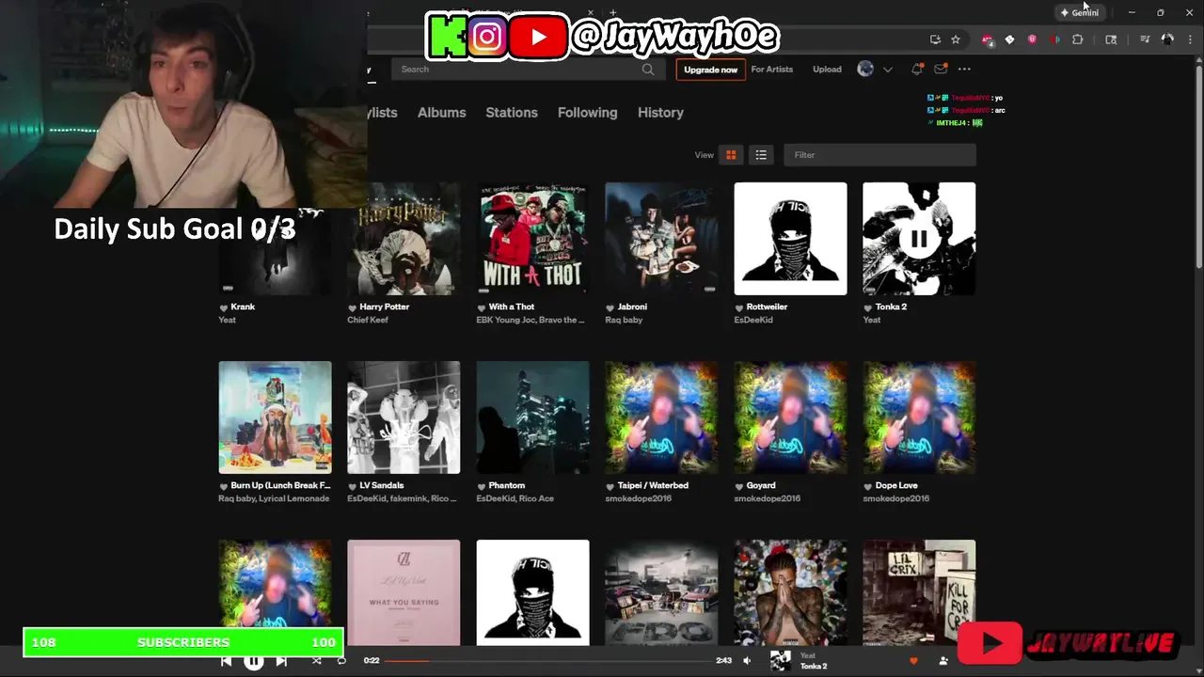Open the Stations tab
The image size is (1204, 677).
pyautogui.click(x=512, y=113)
